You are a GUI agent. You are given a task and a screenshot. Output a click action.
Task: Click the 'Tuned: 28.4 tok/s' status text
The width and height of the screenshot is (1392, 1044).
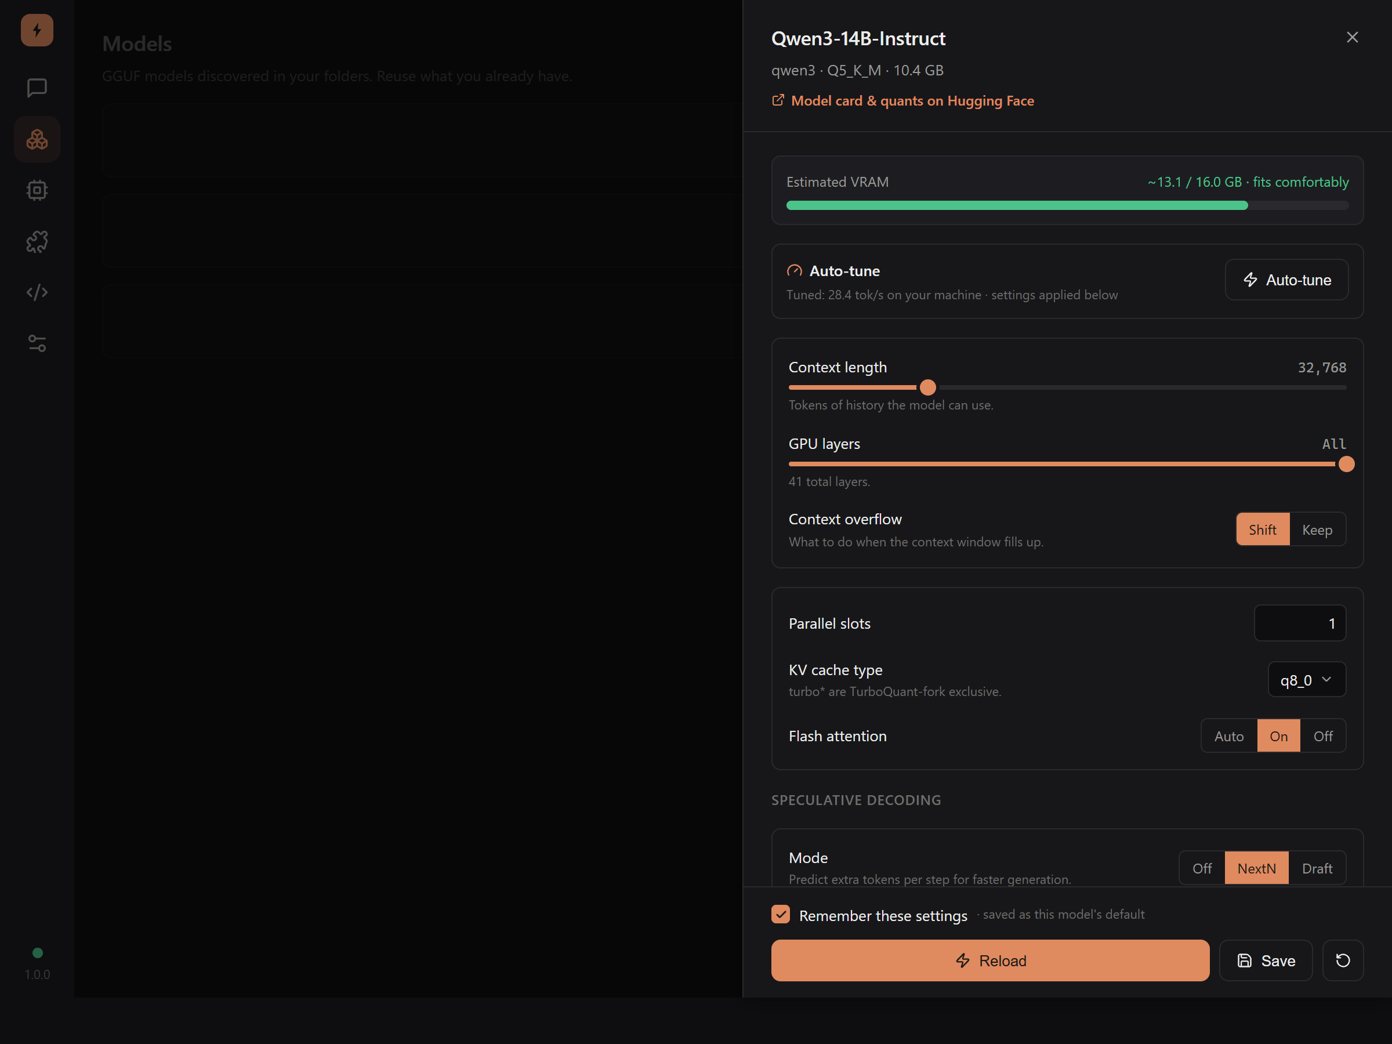pos(952,295)
